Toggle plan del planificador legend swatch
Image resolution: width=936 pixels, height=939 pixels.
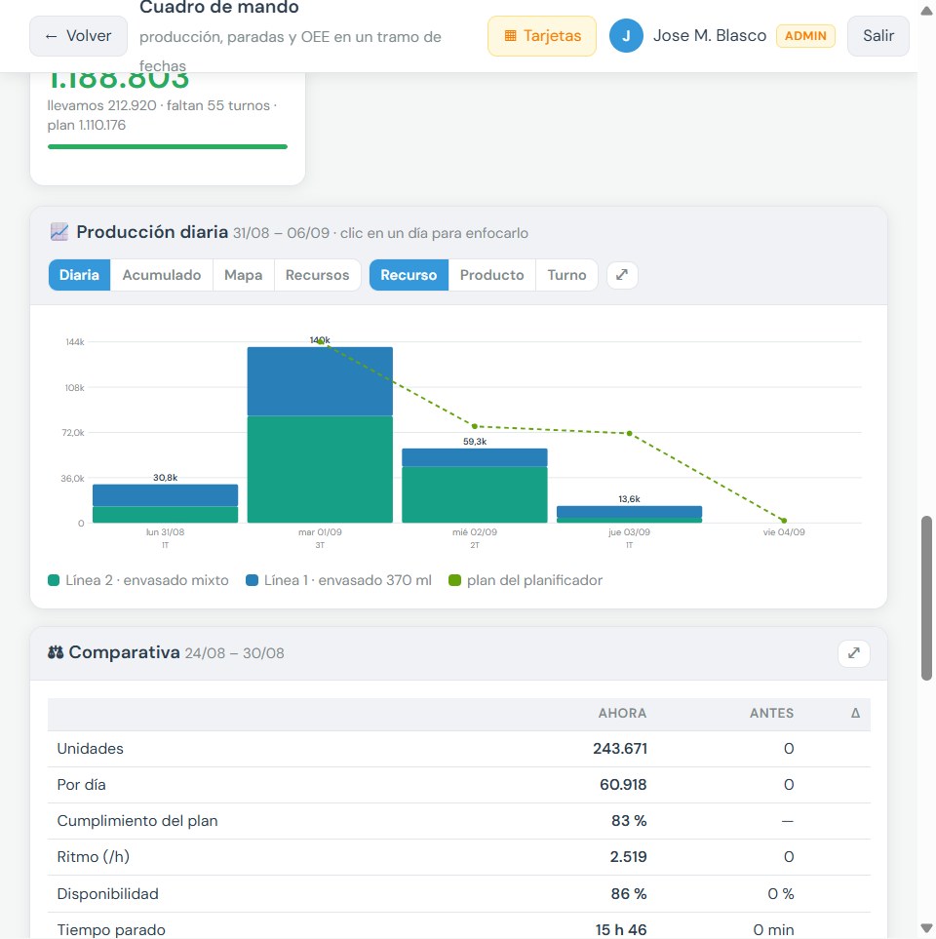click(455, 580)
